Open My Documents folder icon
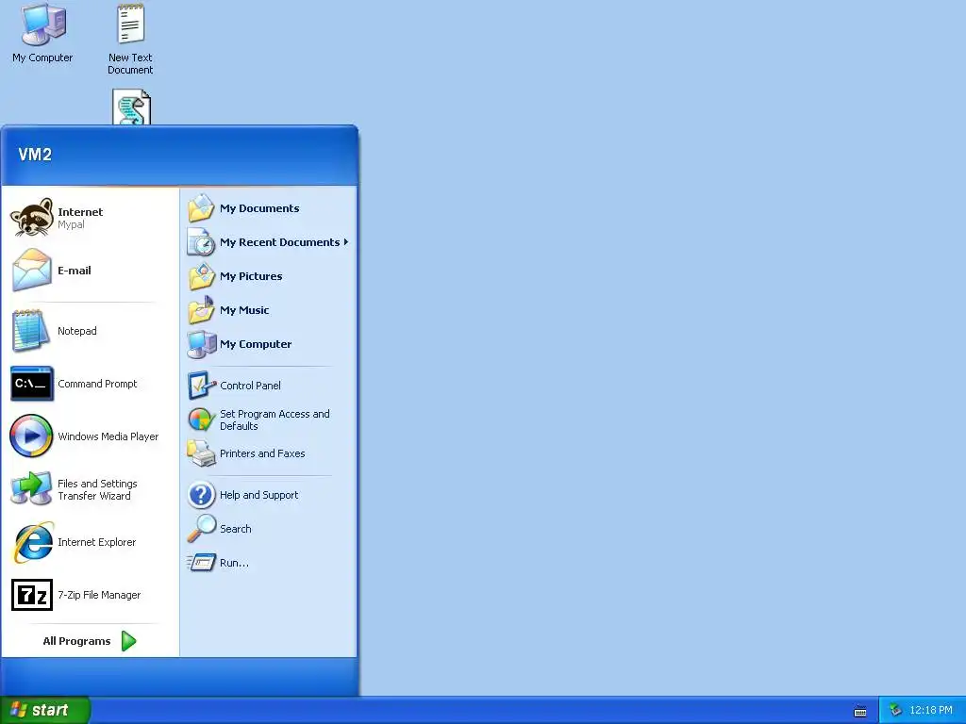The image size is (966, 724). (x=201, y=208)
